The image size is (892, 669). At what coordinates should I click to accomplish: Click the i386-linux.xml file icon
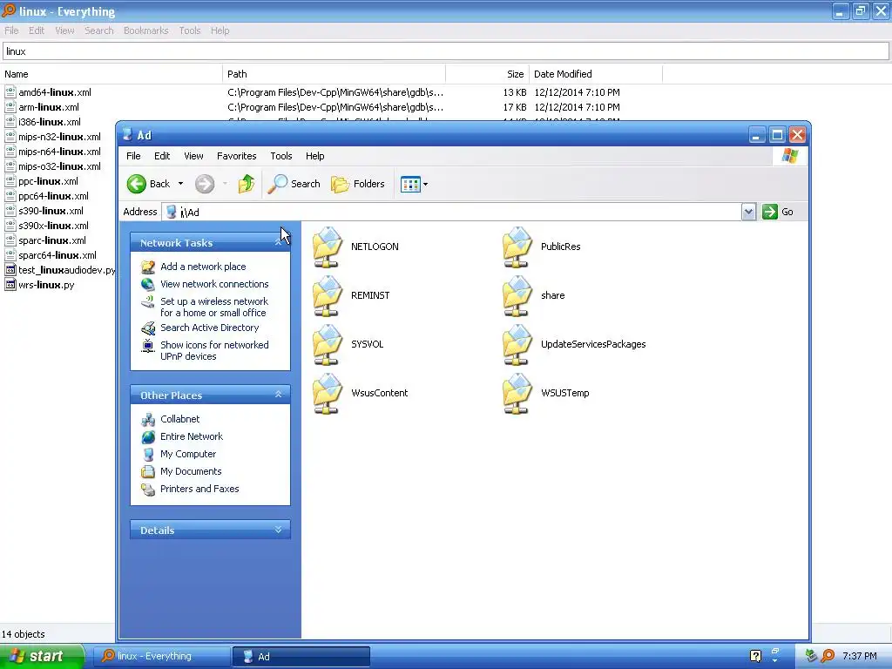(10, 122)
